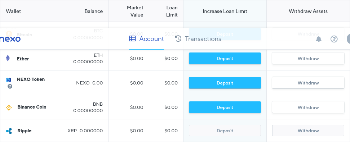Screen dimensions: 350x142
Task: Deposit NEXO Token
Action: (x=225, y=83)
